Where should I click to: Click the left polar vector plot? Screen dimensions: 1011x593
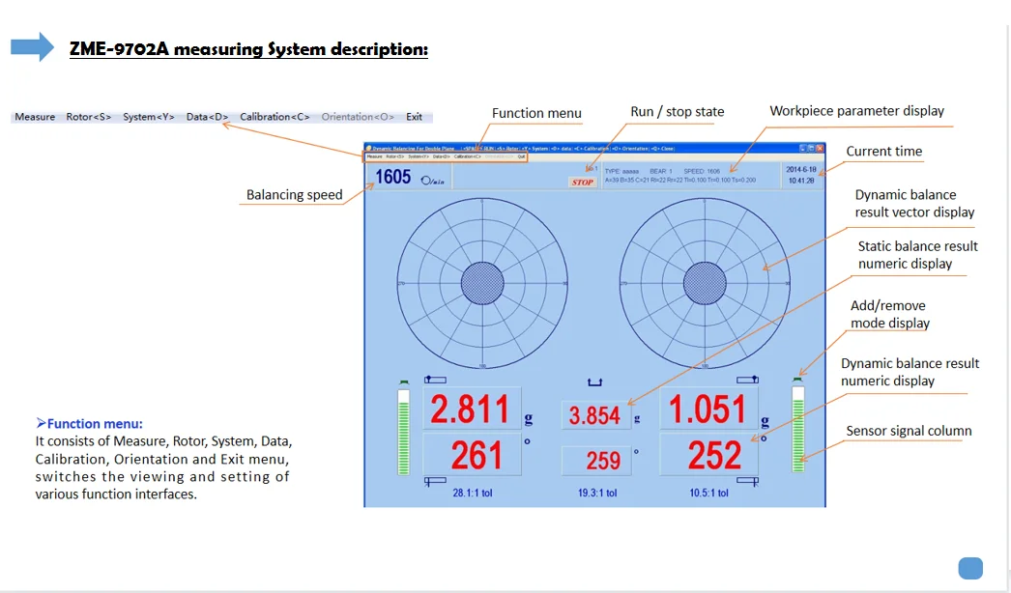click(x=482, y=283)
